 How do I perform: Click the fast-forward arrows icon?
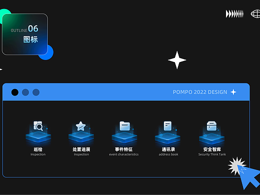(234, 14)
